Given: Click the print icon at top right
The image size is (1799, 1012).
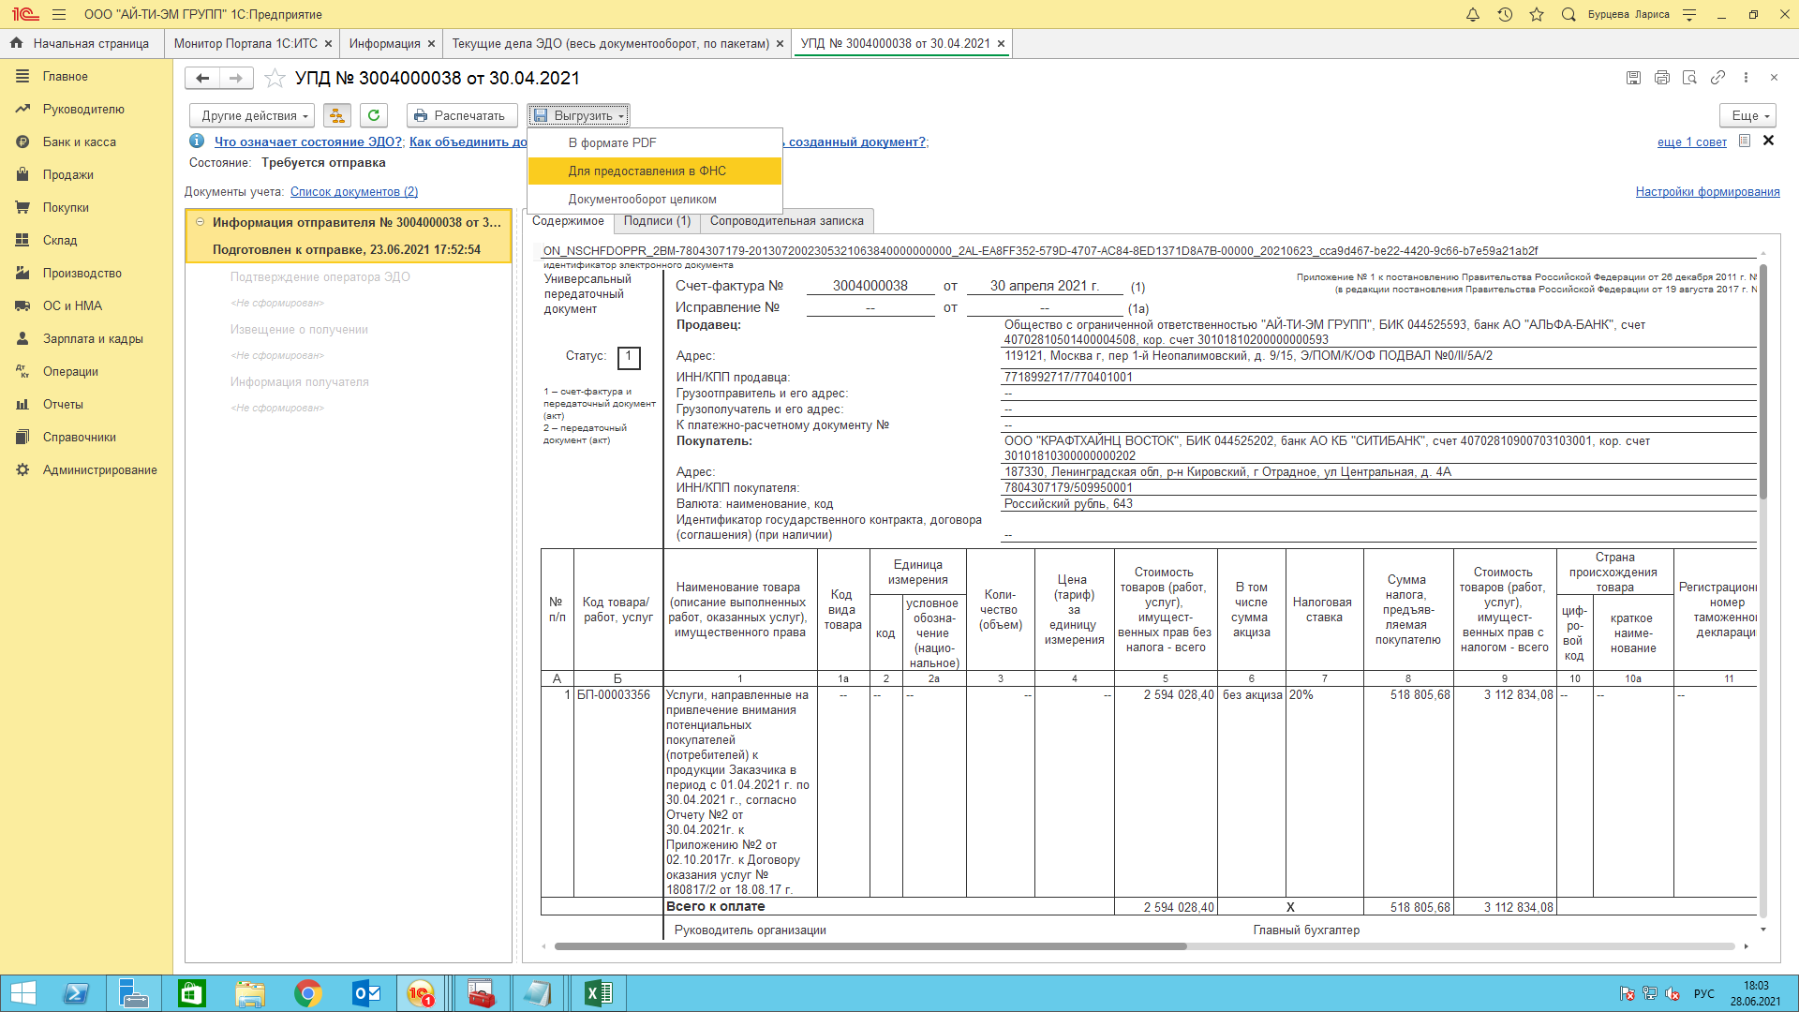Looking at the screenshot, I should pos(1662,78).
